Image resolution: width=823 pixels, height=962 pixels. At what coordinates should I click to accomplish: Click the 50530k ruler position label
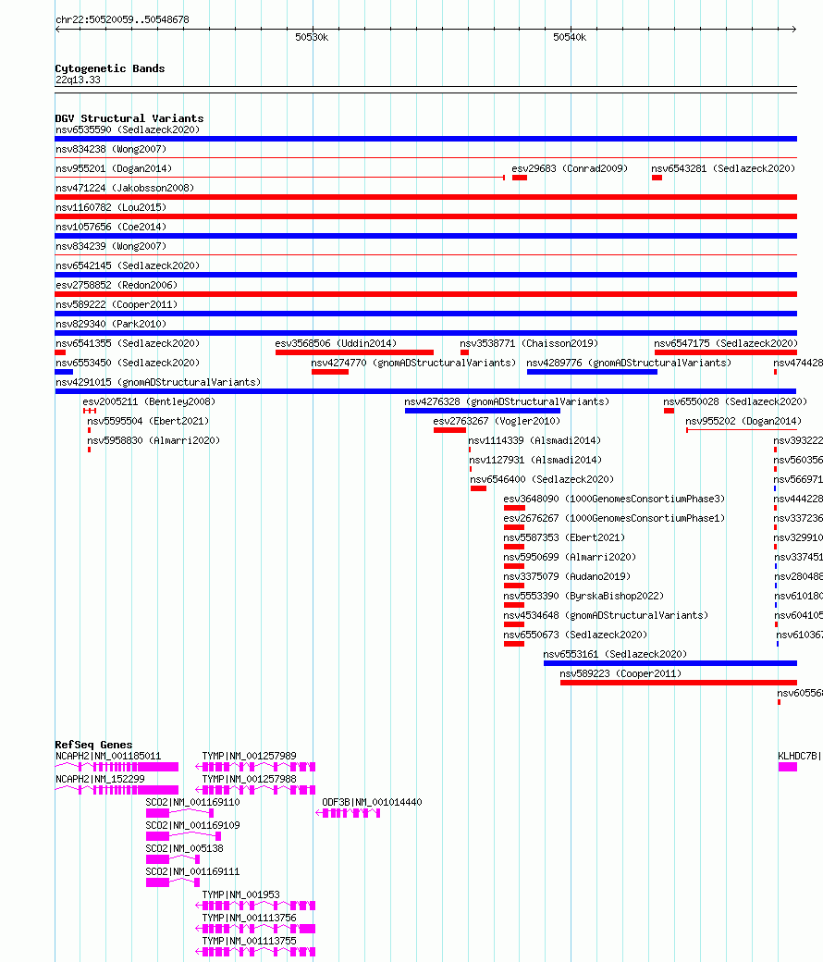tap(312, 37)
